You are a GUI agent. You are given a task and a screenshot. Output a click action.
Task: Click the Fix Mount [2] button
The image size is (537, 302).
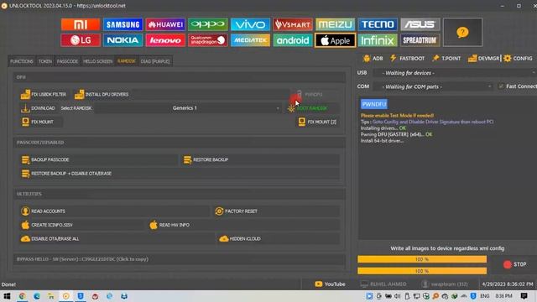(x=317, y=122)
